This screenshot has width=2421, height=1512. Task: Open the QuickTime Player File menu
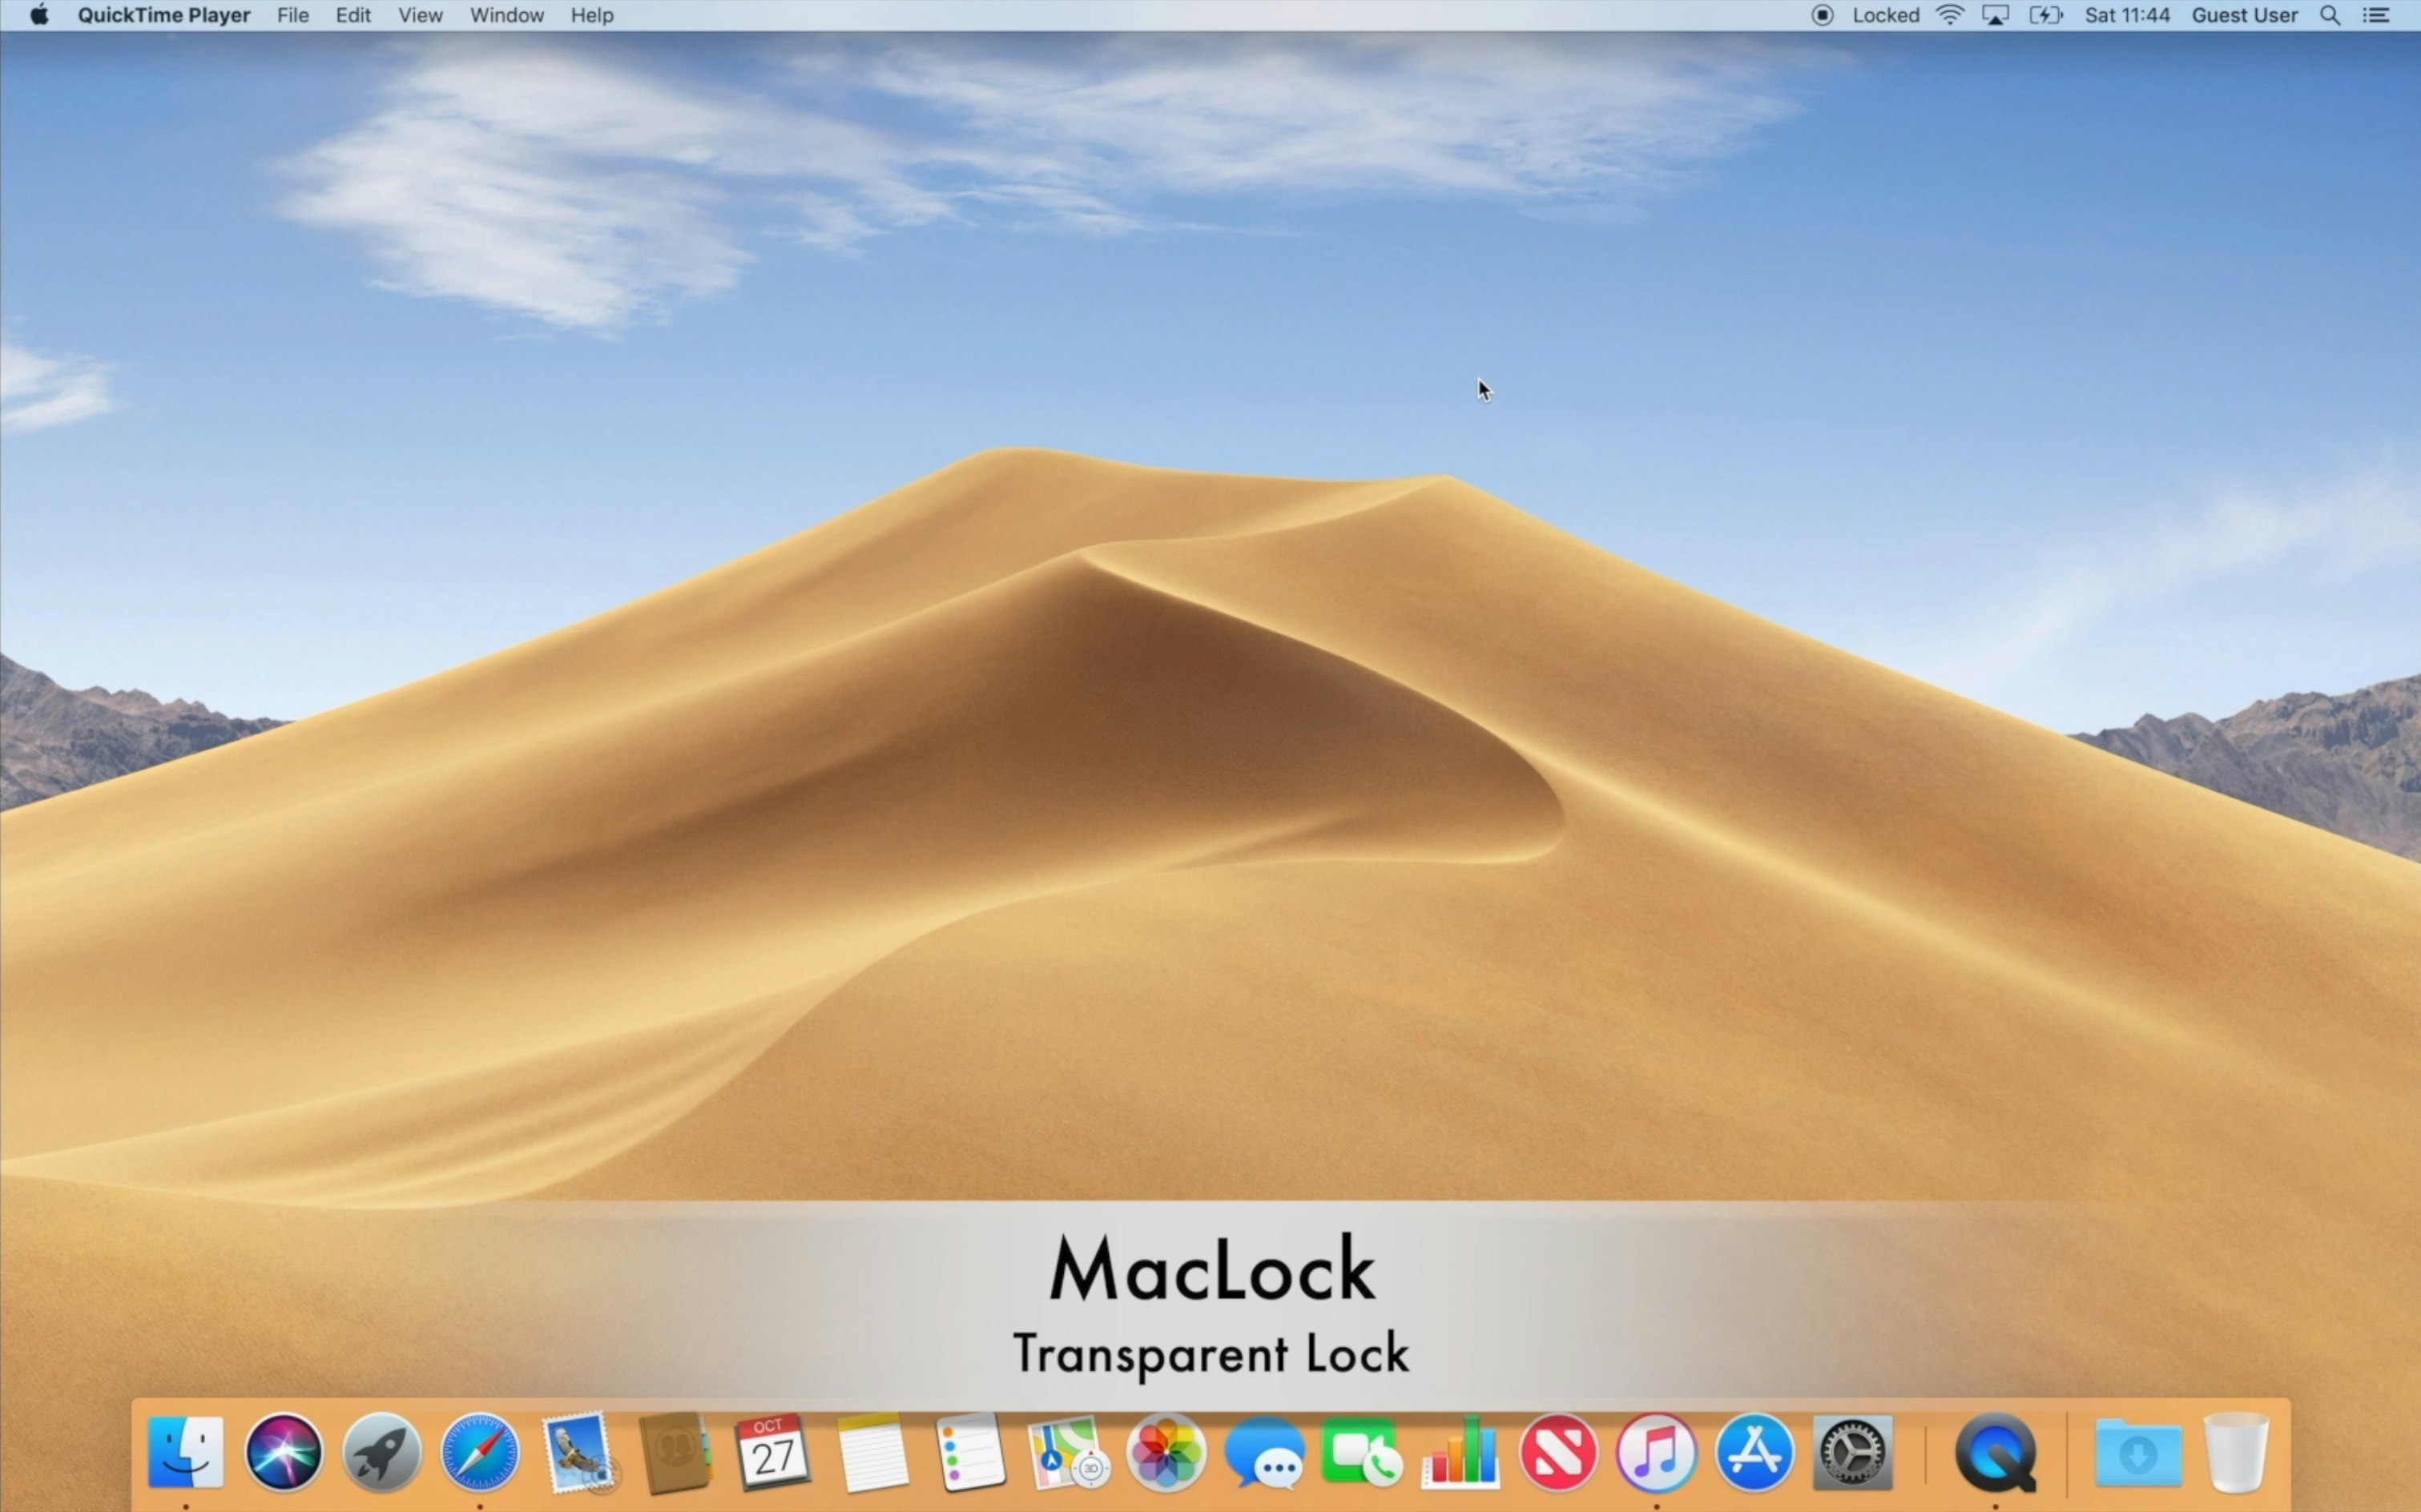tap(292, 15)
